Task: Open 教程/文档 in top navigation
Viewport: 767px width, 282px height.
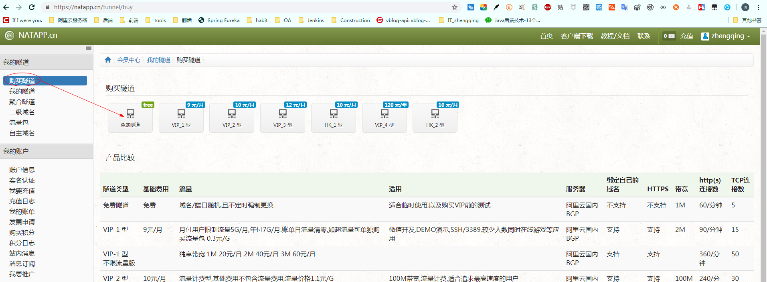Action: [x=615, y=36]
